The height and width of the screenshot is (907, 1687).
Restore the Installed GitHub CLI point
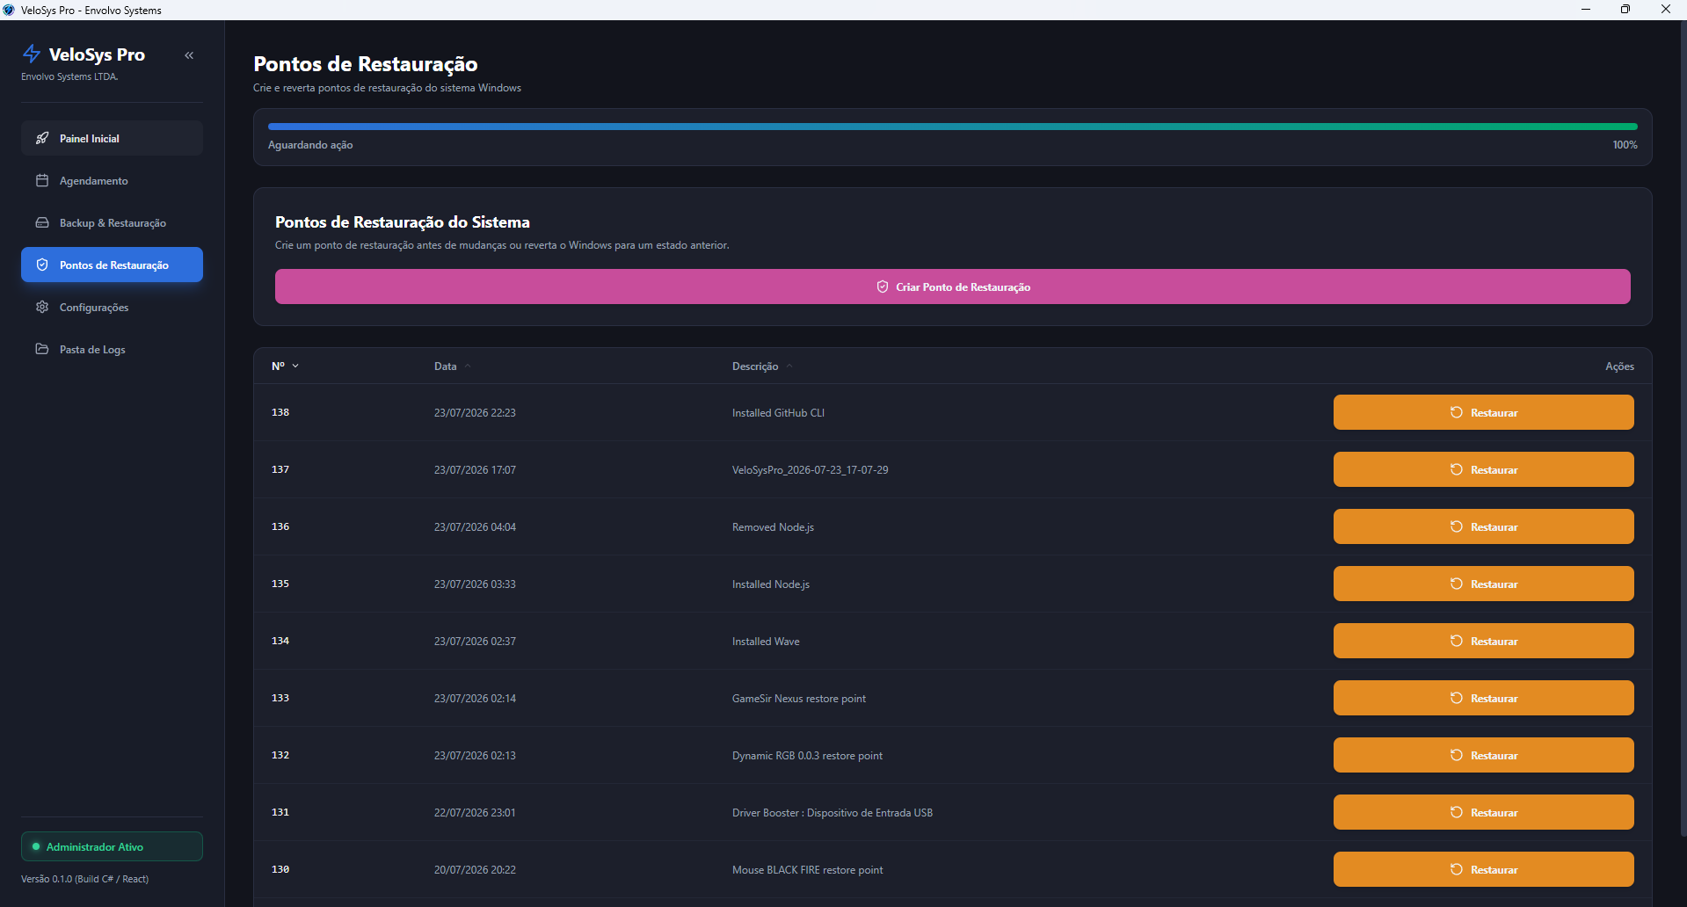pyautogui.click(x=1483, y=412)
